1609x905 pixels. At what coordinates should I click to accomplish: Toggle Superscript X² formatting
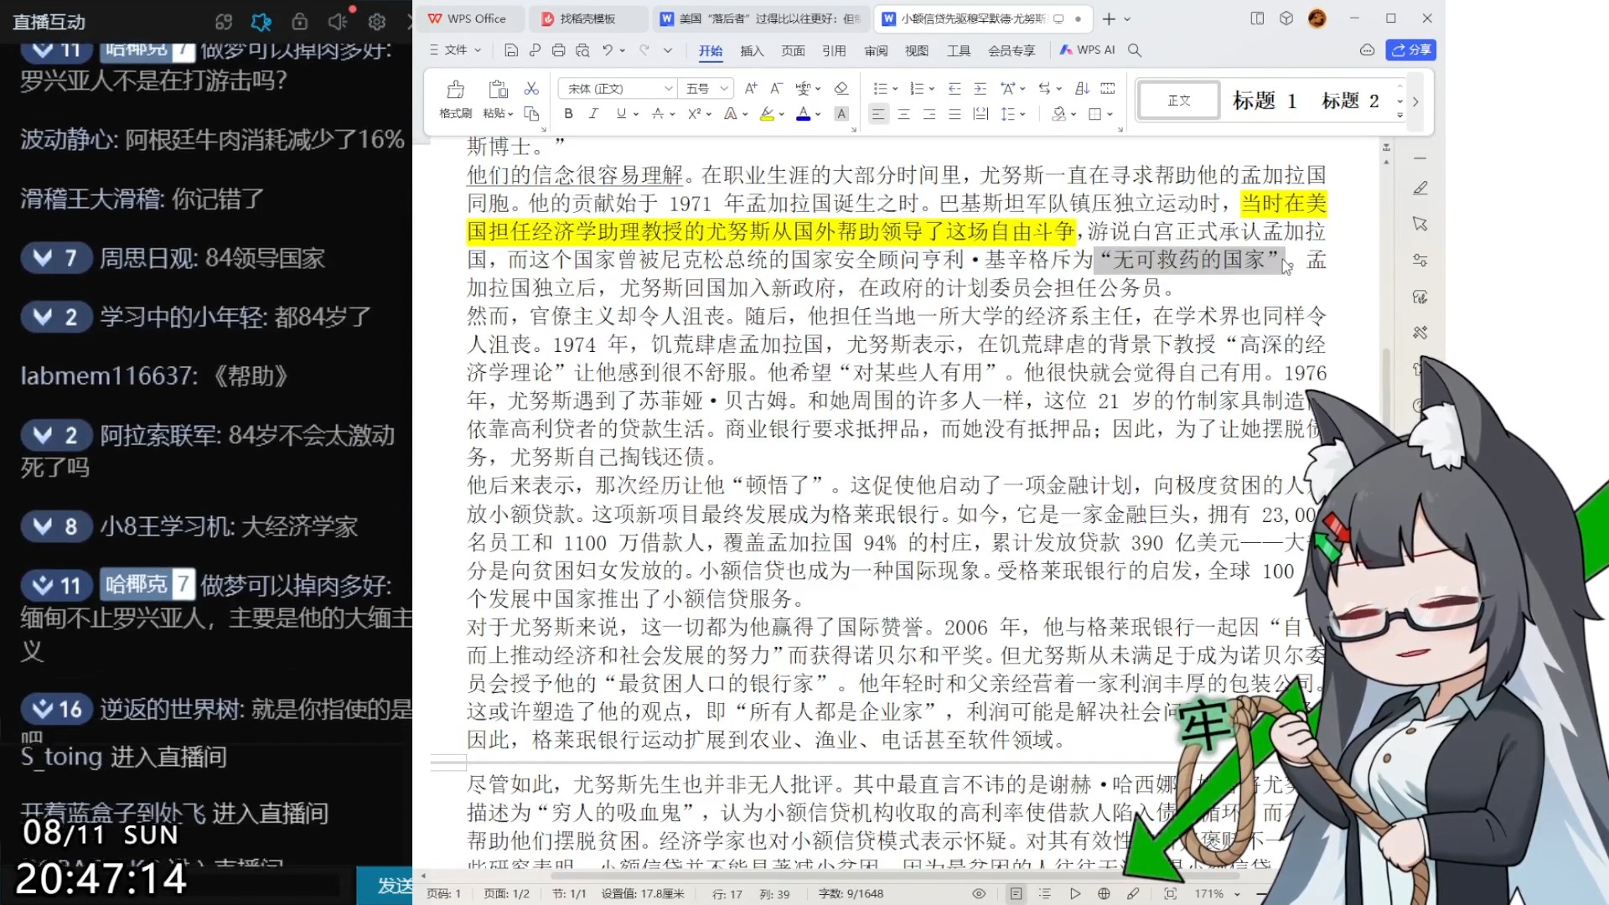pos(694,114)
